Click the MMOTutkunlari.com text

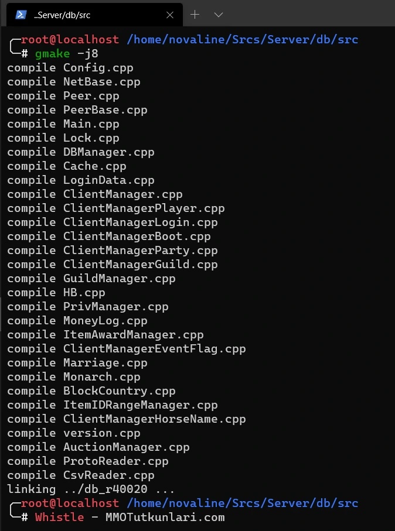(x=165, y=518)
